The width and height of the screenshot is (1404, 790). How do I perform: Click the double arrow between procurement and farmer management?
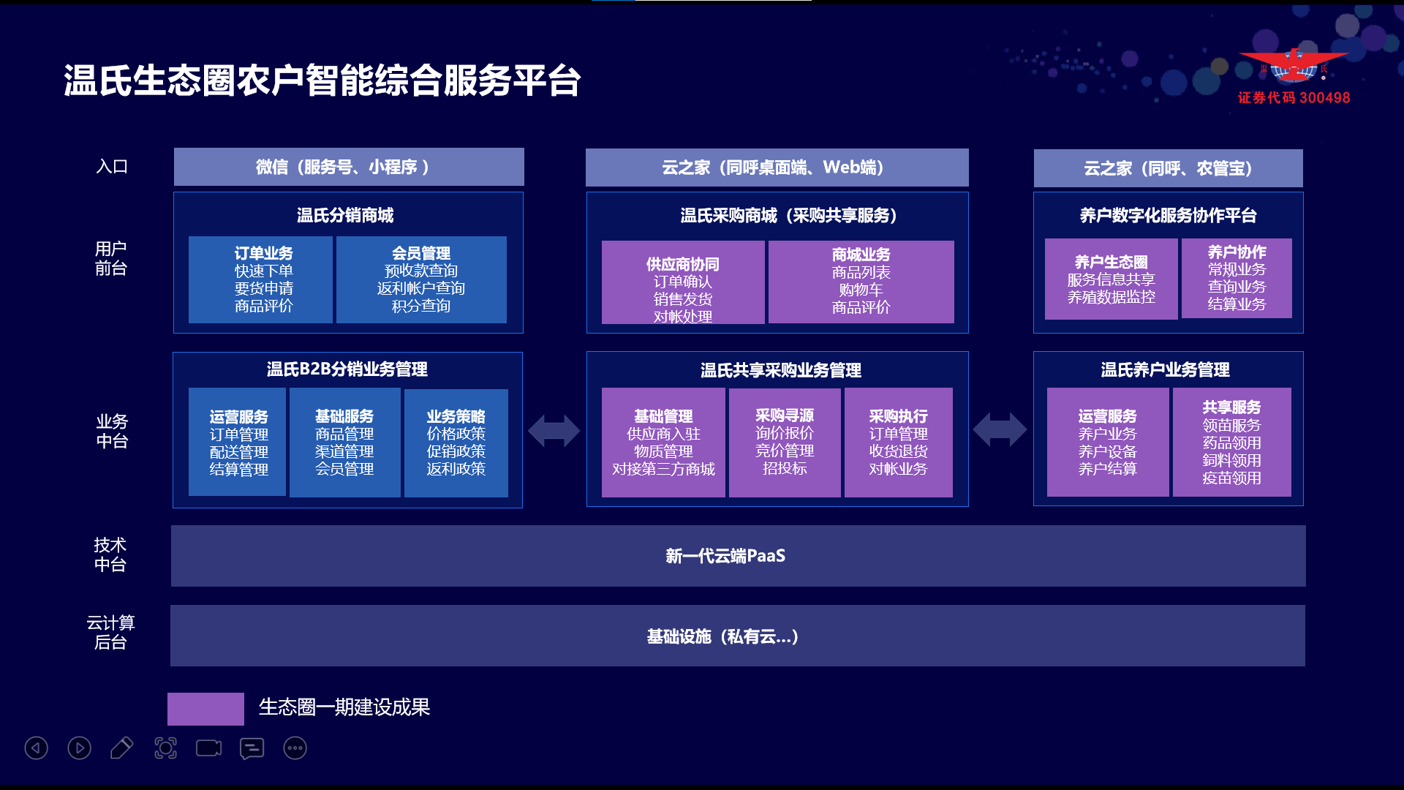tap(1000, 429)
